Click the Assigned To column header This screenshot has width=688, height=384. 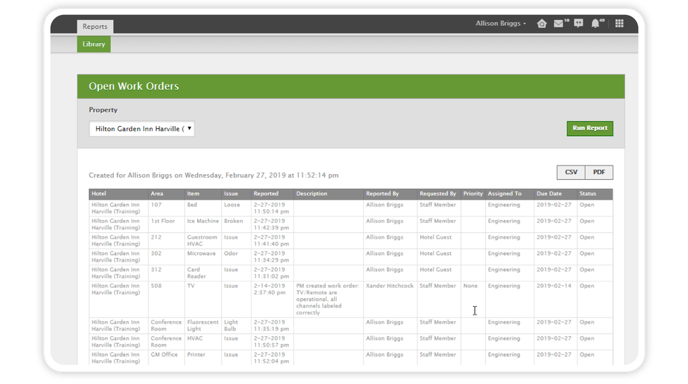tap(505, 194)
